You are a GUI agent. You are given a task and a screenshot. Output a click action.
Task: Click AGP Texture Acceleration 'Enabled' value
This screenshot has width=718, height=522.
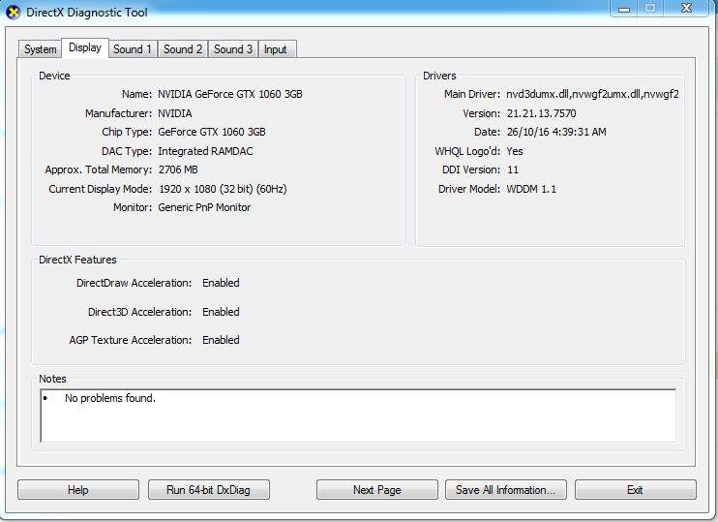221,340
